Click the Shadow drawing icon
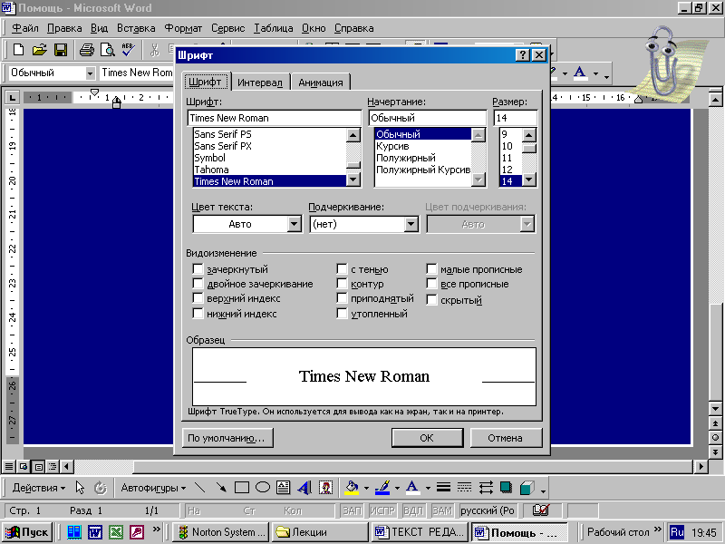 (x=507, y=488)
